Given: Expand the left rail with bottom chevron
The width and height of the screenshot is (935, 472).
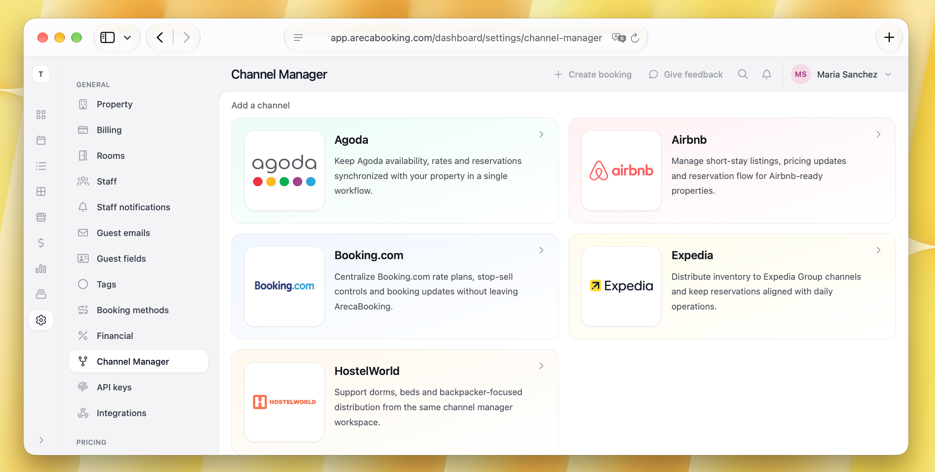Looking at the screenshot, I should (41, 440).
